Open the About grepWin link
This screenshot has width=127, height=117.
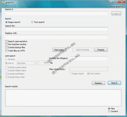(x=117, y=6)
